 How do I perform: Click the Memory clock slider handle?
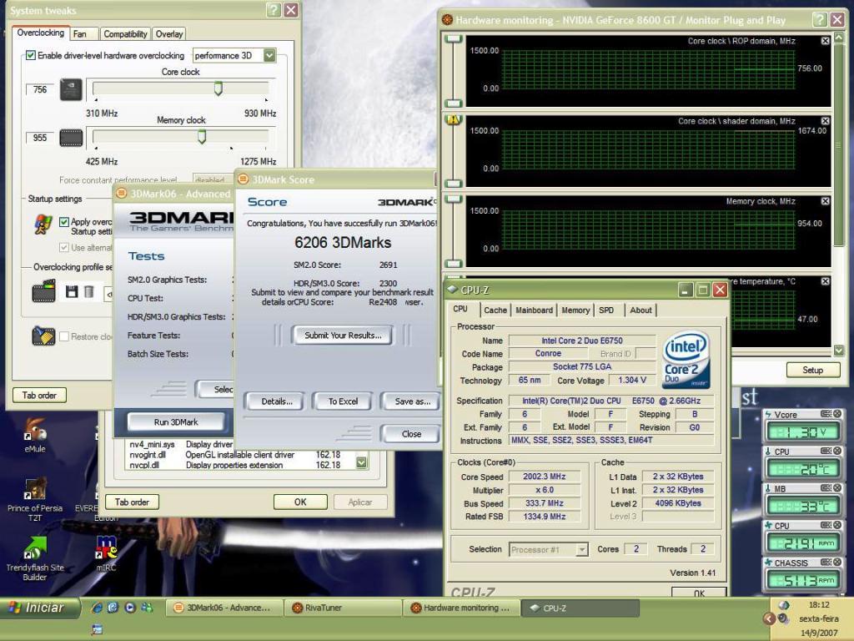tap(202, 136)
